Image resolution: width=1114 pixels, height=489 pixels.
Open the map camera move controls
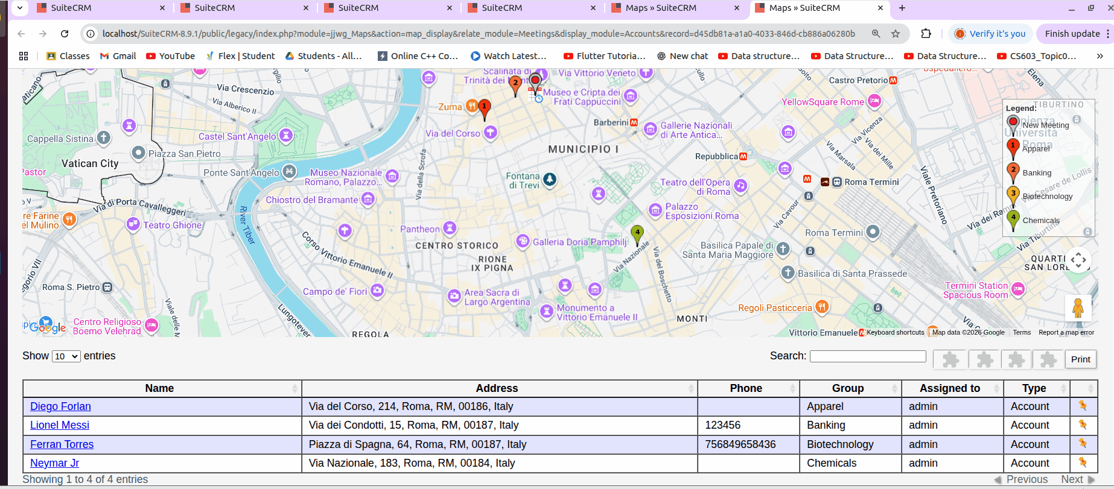(x=1078, y=260)
